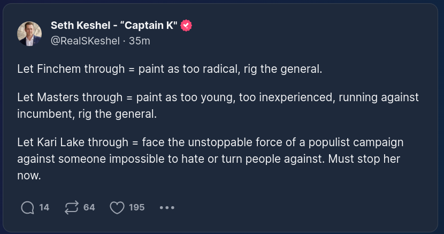Open the three-dot more options menu

click(x=167, y=207)
